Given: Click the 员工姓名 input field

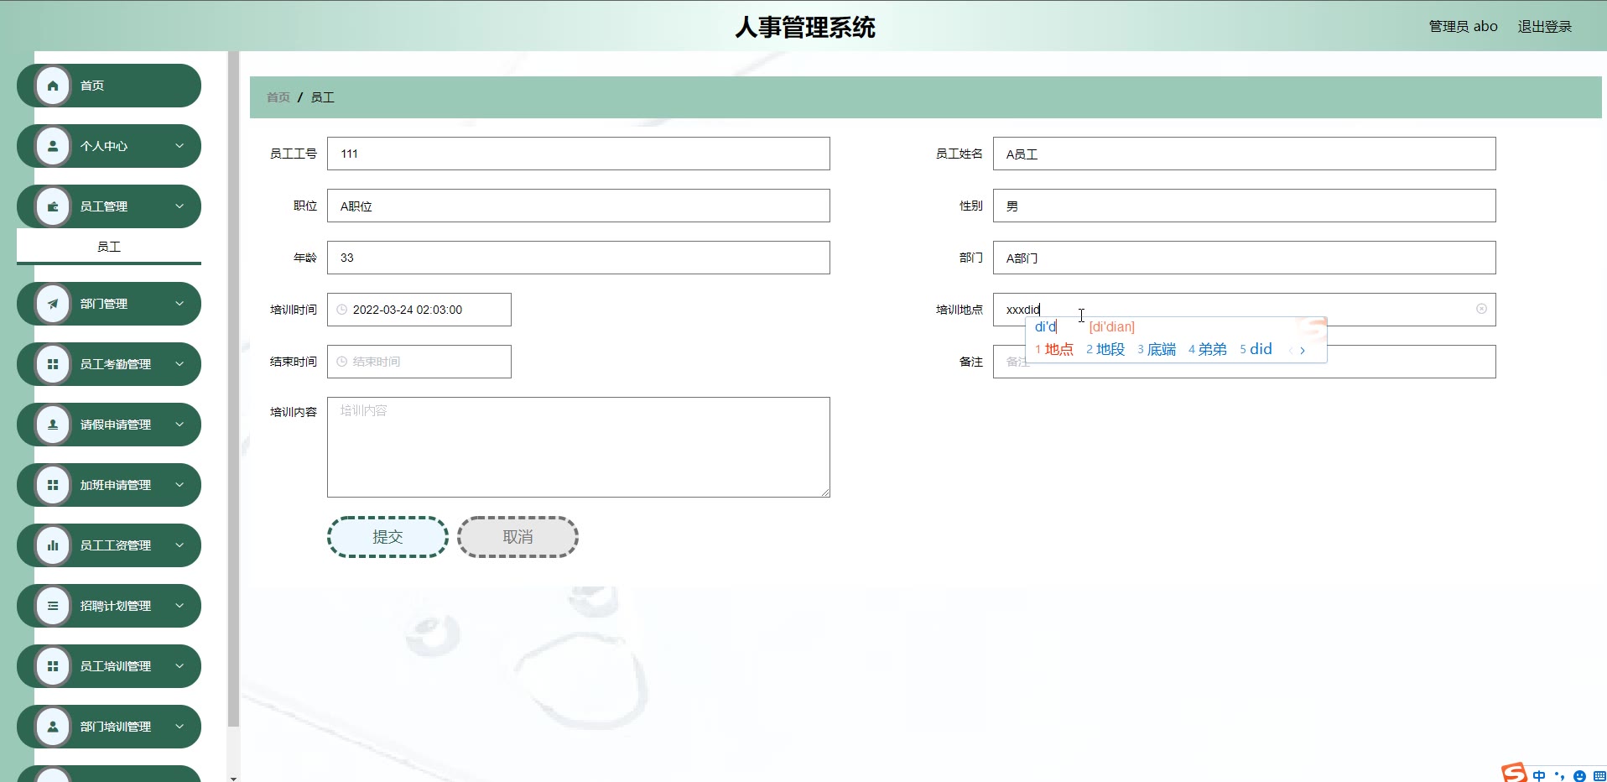Looking at the screenshot, I should click(x=1245, y=154).
